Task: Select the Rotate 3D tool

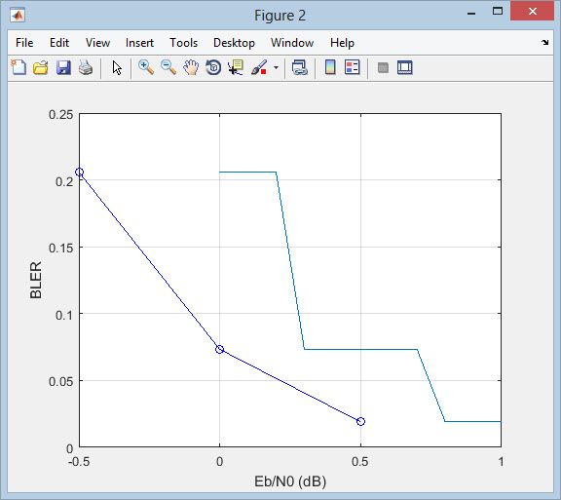Action: point(213,67)
